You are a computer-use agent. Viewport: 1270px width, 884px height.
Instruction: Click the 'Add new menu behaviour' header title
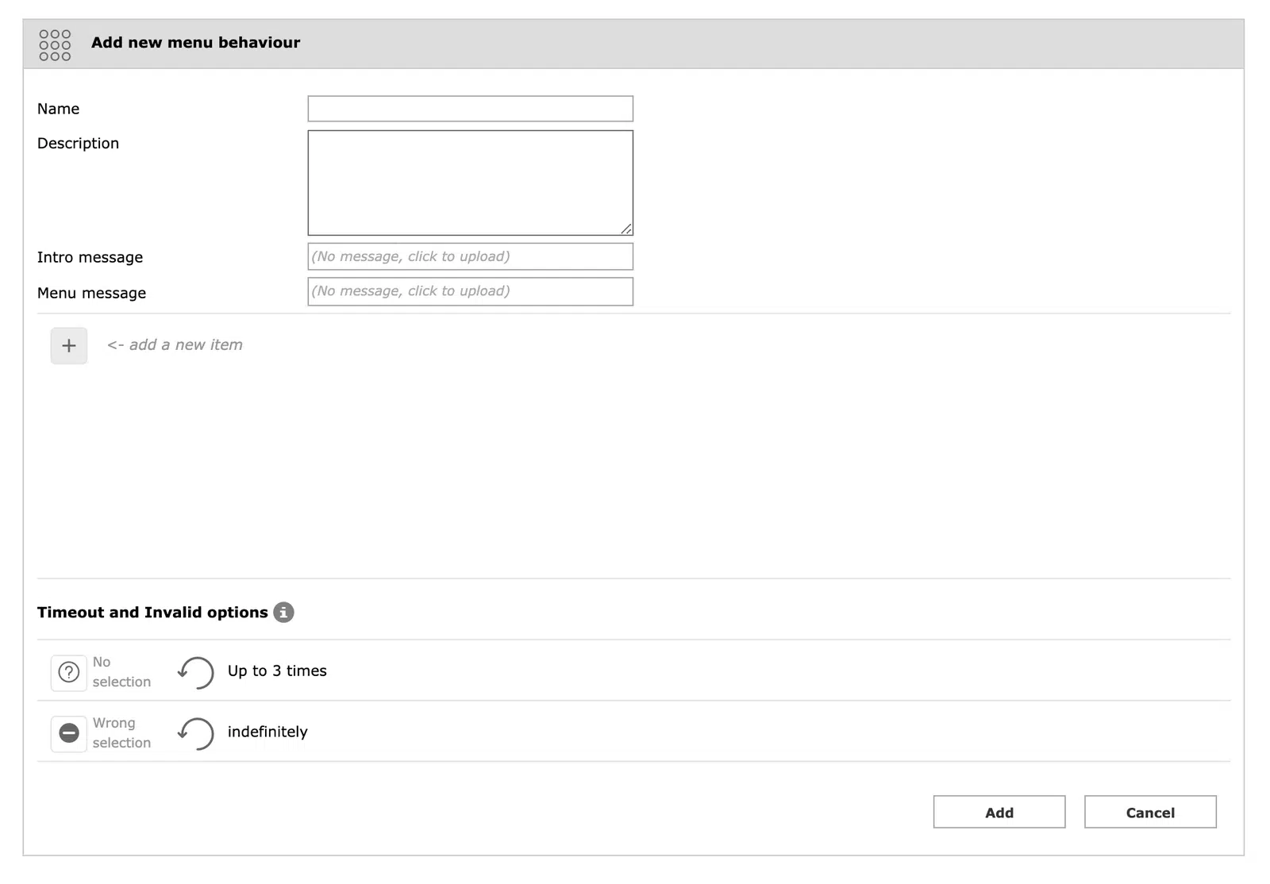(195, 43)
